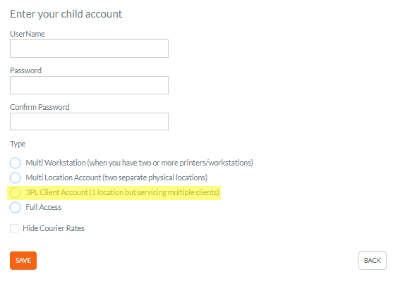The width and height of the screenshot is (405, 293).
Task: Click the orange SAVE button
Action: point(23,261)
